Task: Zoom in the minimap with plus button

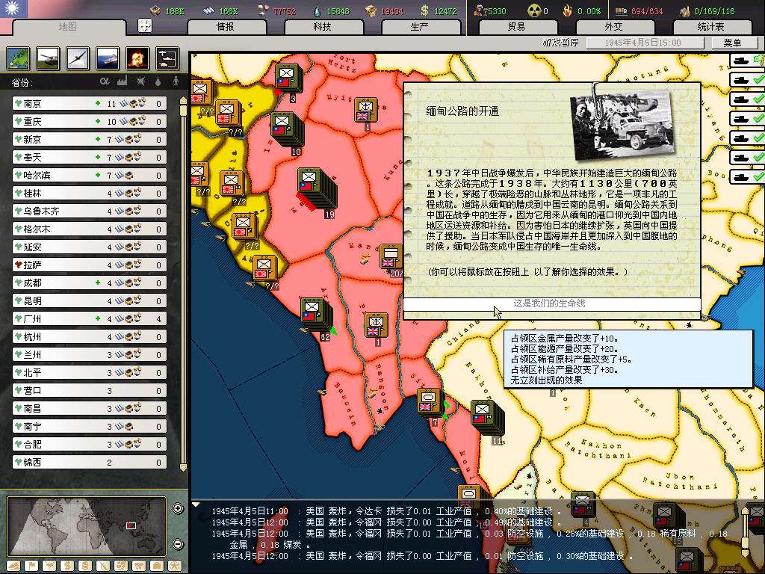Action: 178,509
